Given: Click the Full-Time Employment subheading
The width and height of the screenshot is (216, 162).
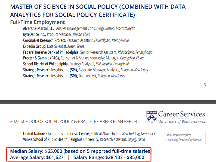Looking at the screenshot, I should click(37, 22).
